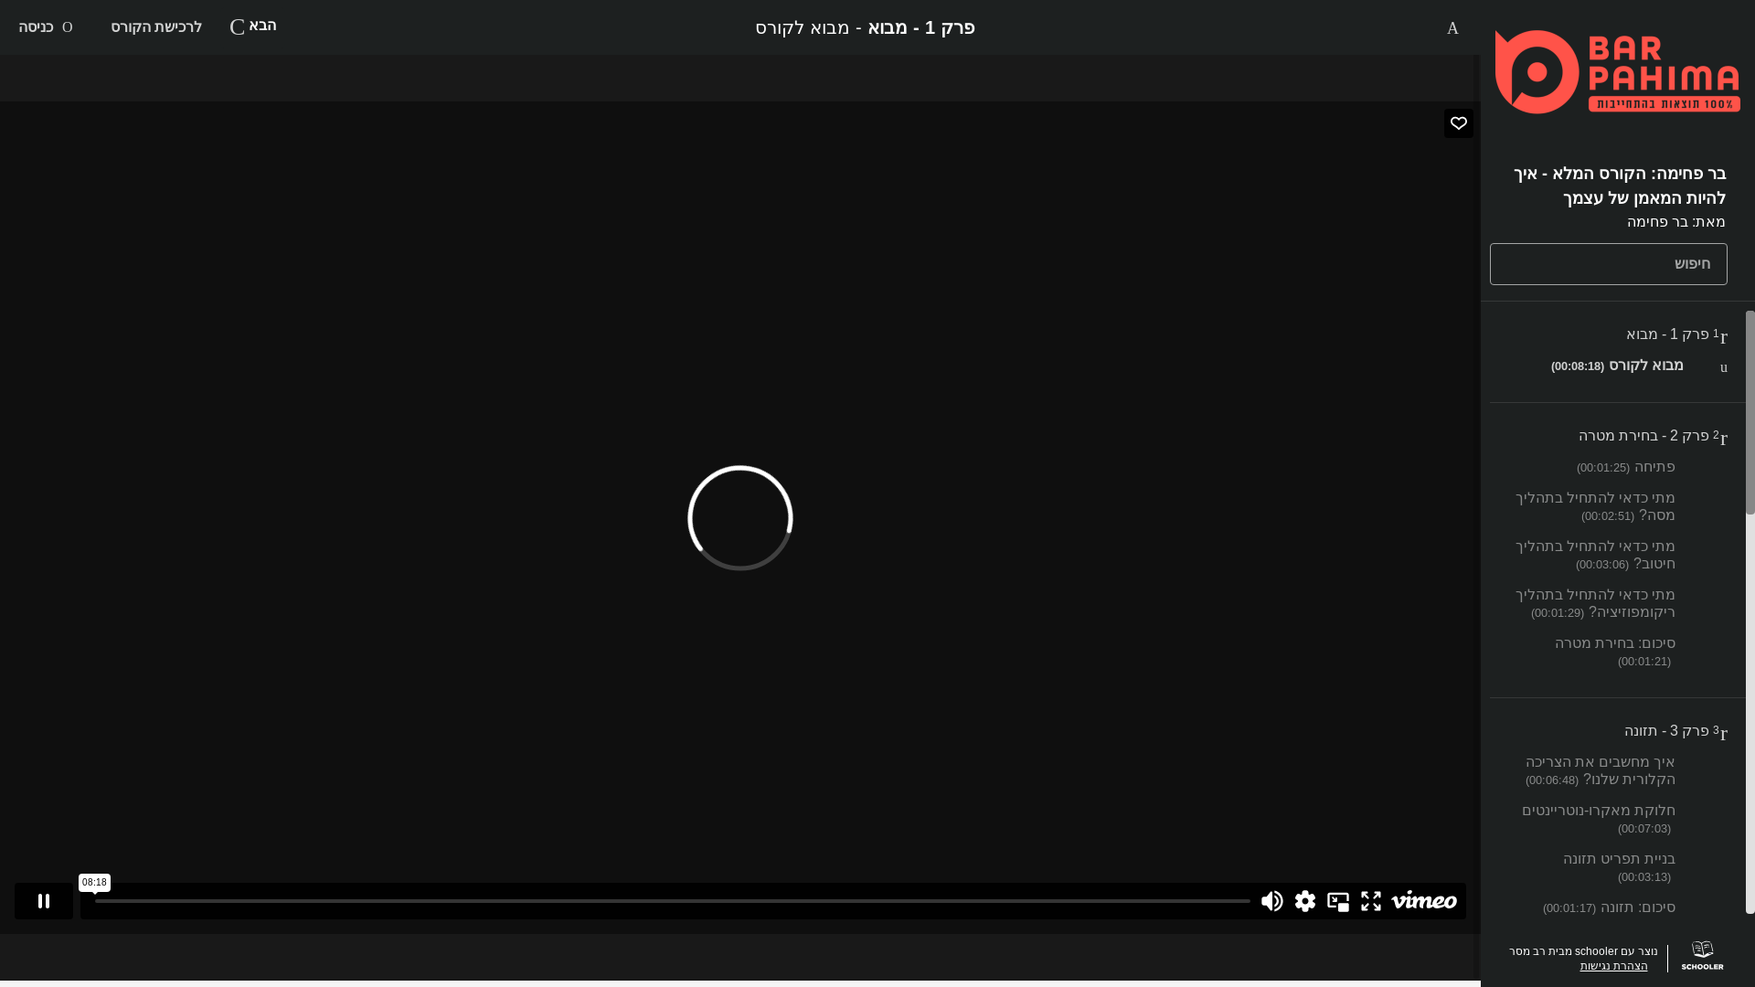Open Vimeo player settings gear
This screenshot has width=1755, height=987.
1305,901
